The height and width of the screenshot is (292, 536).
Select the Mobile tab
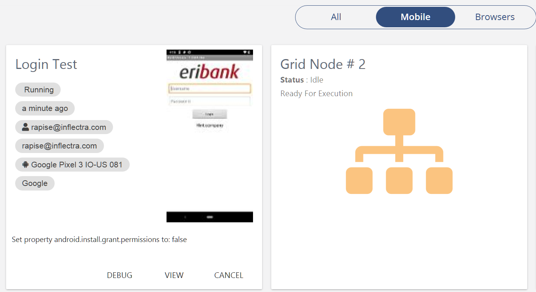415,17
